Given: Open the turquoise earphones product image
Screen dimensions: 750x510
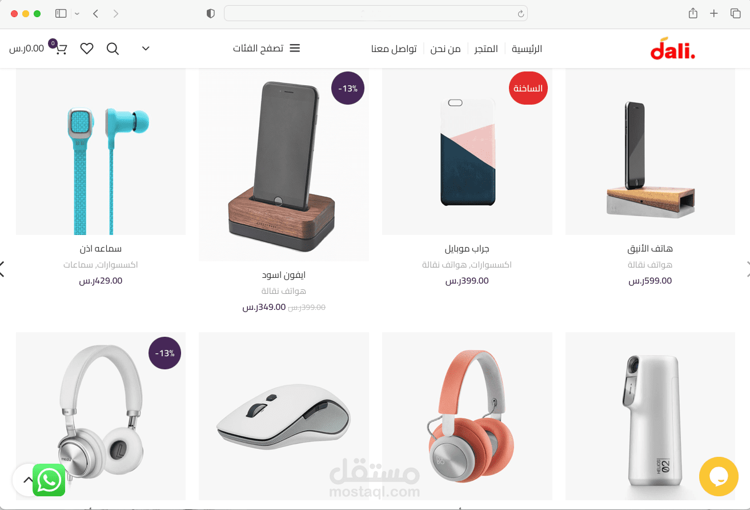Looking at the screenshot, I should tap(101, 152).
